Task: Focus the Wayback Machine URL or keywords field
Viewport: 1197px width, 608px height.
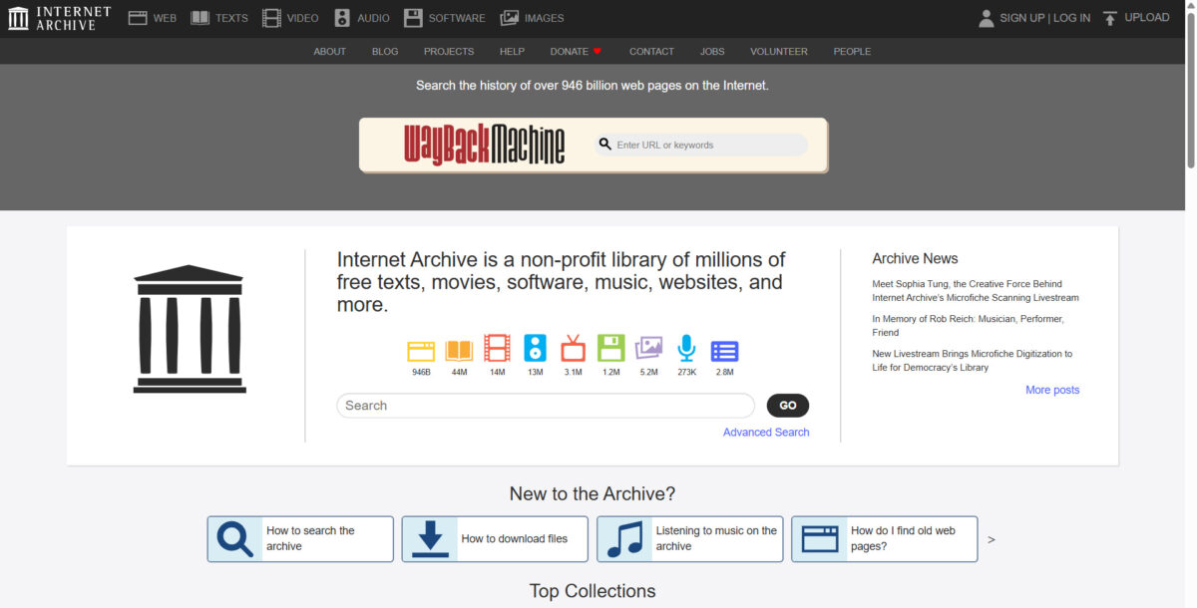Action: [x=701, y=145]
